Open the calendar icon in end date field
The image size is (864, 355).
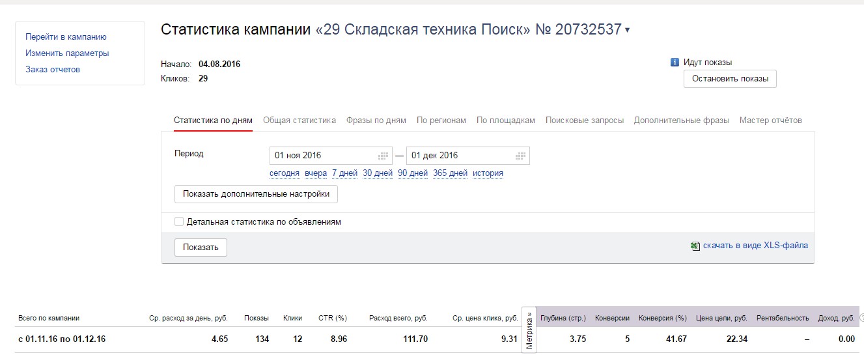click(520, 156)
